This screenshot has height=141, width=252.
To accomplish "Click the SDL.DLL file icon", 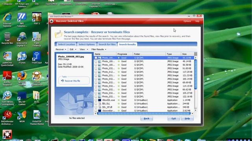I will [100, 103].
